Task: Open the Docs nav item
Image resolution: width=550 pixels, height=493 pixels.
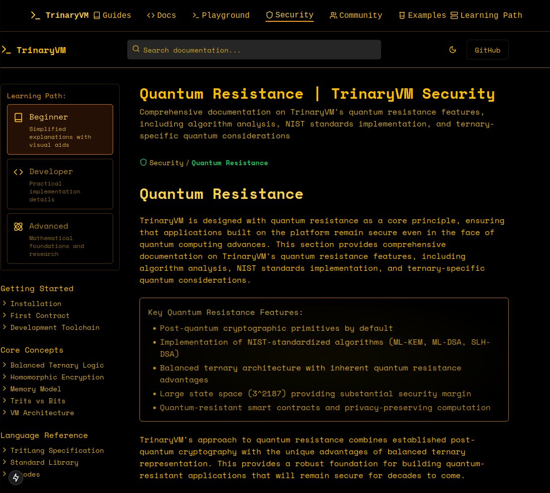Action: (161, 15)
